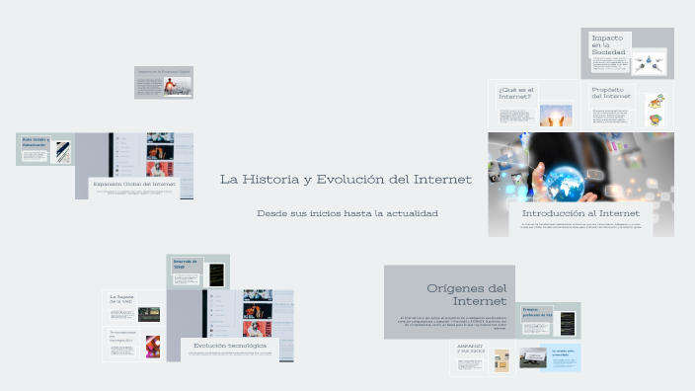The image size is (695, 391).
Task: Select the 'Expansión Global del Internet' heading
Action: (134, 184)
